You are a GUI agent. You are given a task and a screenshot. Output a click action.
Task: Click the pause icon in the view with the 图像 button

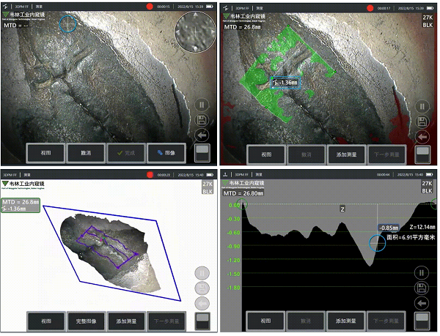click(202, 105)
